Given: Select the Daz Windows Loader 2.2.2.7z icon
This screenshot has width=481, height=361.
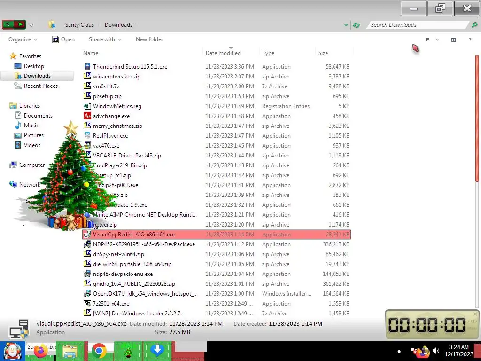Looking at the screenshot, I should (87, 313).
